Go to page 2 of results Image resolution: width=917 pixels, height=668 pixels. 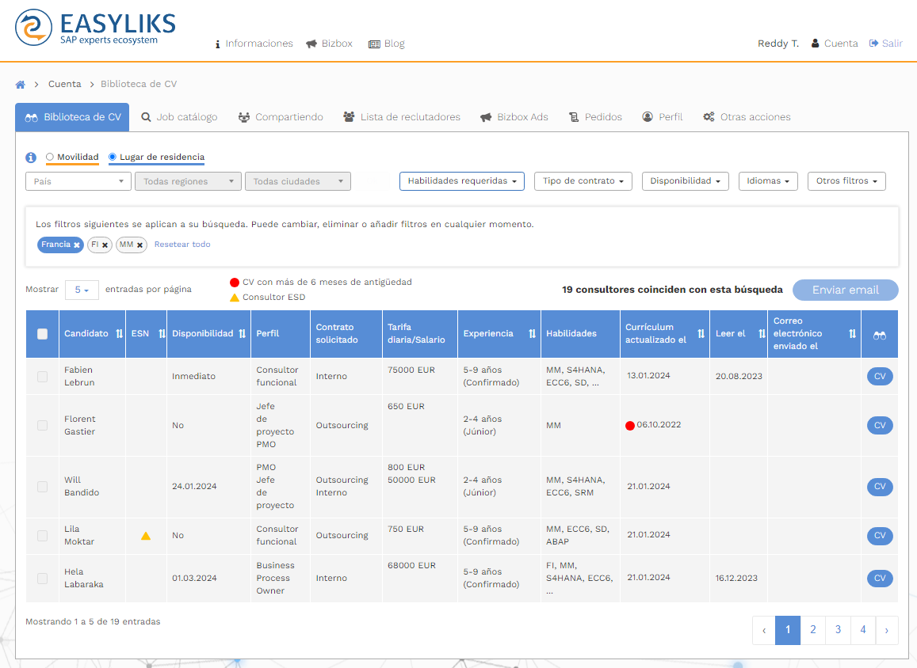click(x=813, y=630)
